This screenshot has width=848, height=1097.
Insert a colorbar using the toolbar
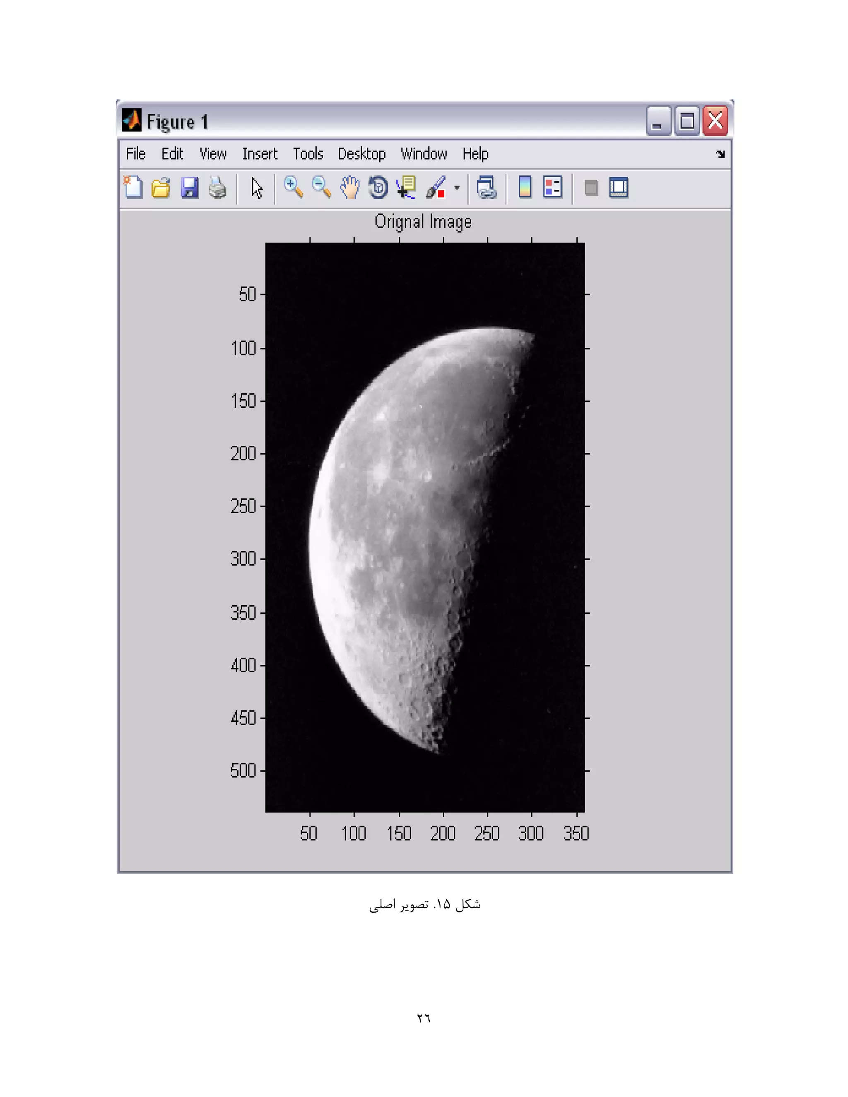[x=525, y=188]
